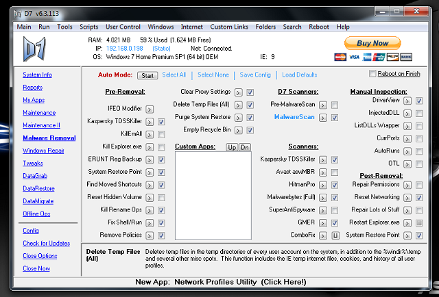Enable Reboot on Finish checkbox
439x297 pixels.
point(372,74)
